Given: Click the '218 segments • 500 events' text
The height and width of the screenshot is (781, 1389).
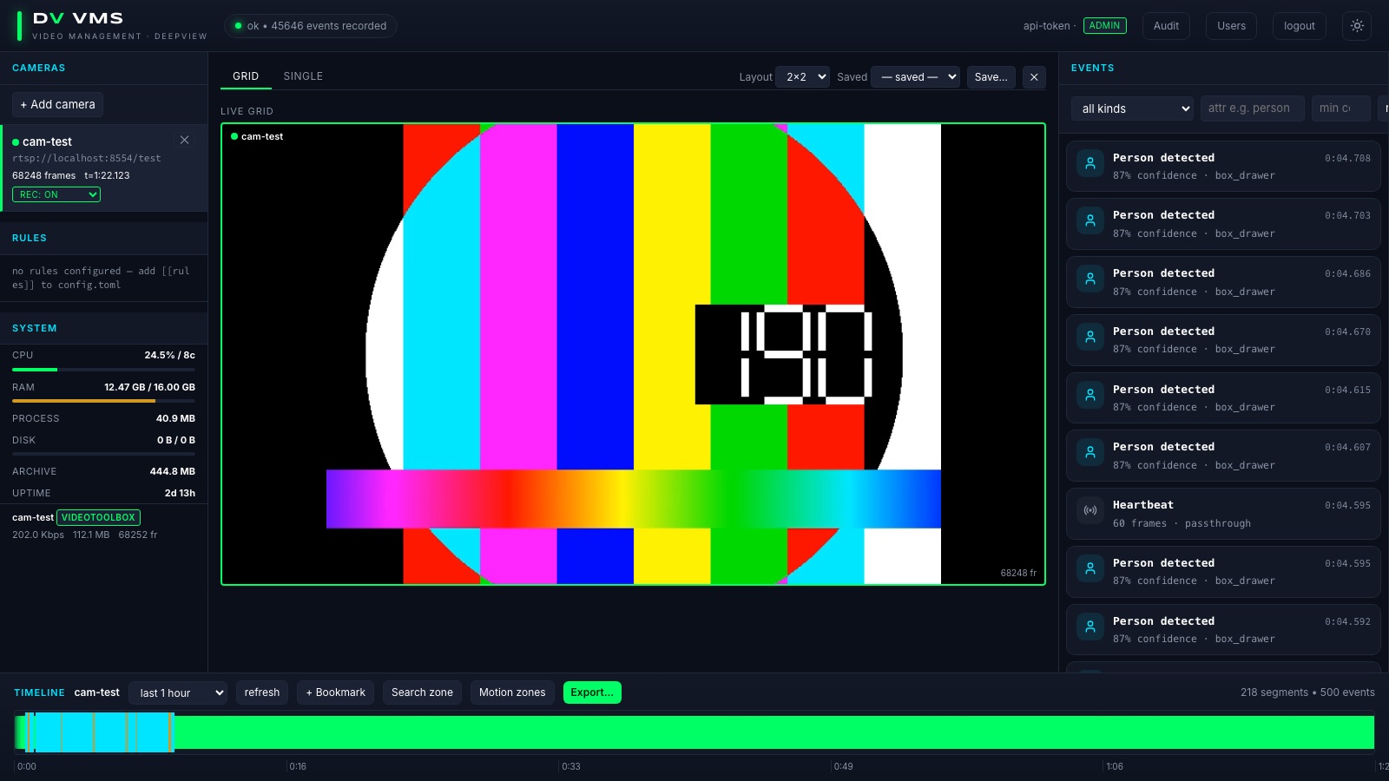Looking at the screenshot, I should 1307,692.
